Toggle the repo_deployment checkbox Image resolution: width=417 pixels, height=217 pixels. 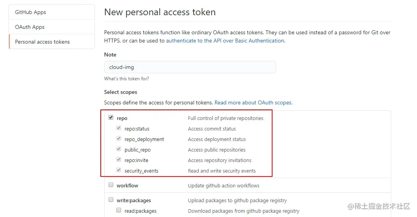click(x=119, y=139)
